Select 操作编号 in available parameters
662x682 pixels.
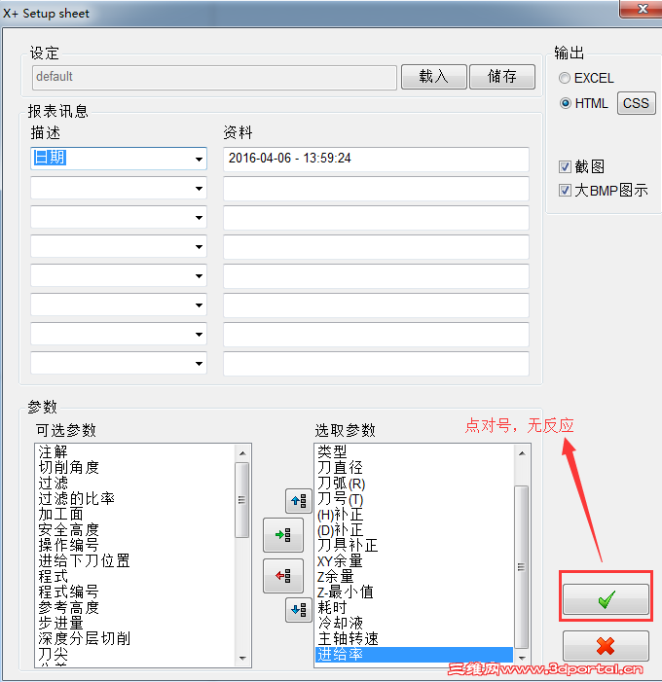(x=68, y=545)
